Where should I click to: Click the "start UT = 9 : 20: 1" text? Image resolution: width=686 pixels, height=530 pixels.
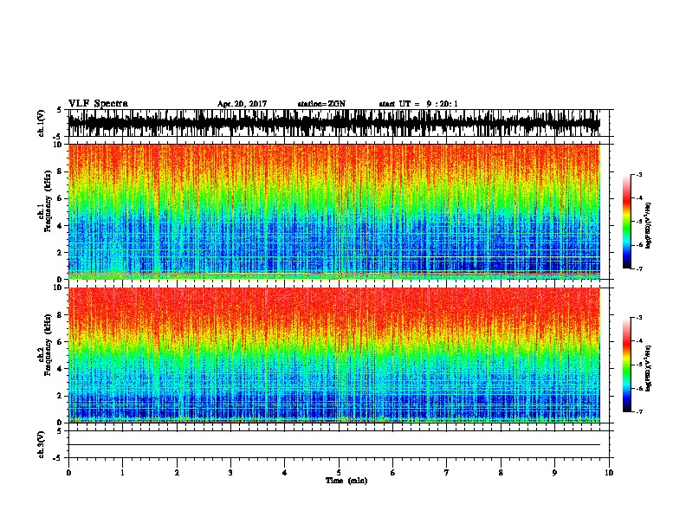[418, 104]
